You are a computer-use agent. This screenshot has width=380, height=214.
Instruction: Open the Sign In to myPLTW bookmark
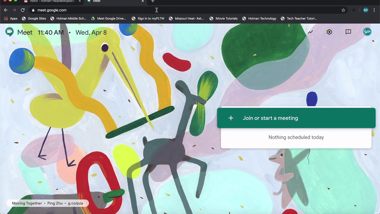coord(148,18)
